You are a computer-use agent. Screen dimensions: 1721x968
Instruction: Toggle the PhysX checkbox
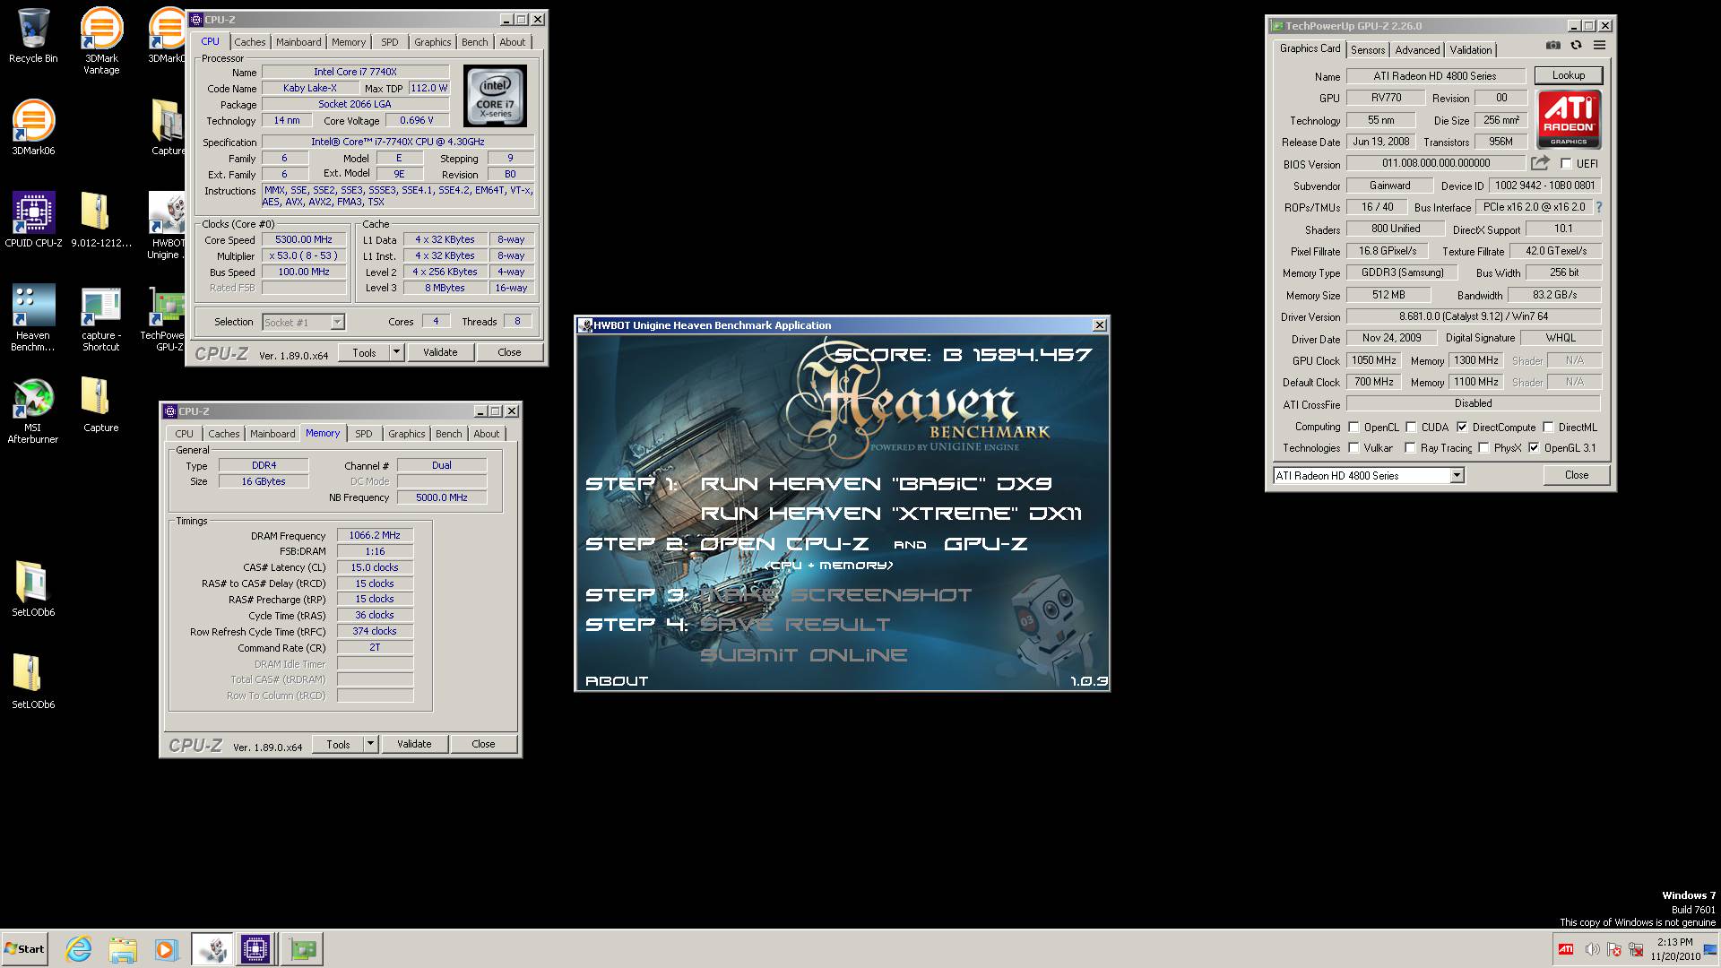click(x=1483, y=448)
